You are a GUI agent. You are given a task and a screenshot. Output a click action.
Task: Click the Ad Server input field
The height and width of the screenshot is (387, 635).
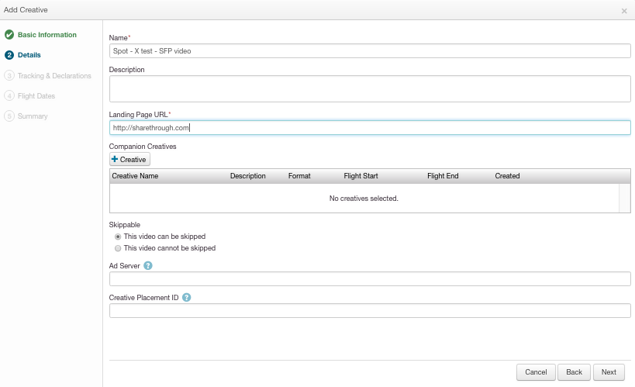click(370, 278)
